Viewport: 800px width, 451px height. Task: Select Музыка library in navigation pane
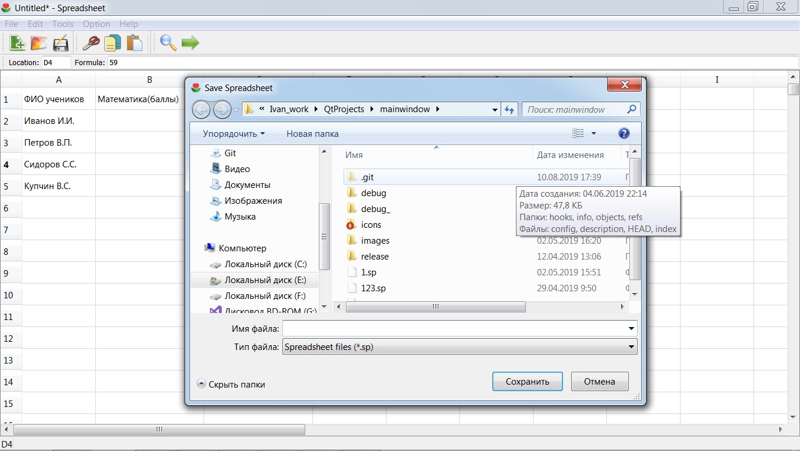click(240, 216)
